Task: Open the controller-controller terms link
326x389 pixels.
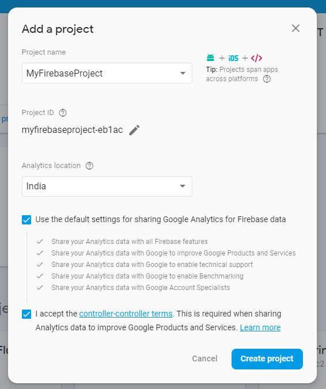Action: (126, 314)
